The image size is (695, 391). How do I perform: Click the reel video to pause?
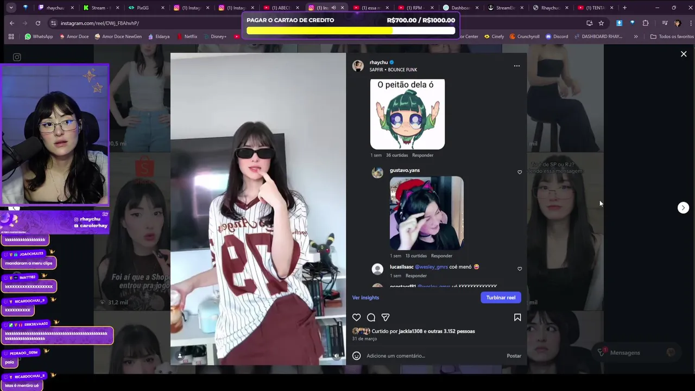[258, 209]
